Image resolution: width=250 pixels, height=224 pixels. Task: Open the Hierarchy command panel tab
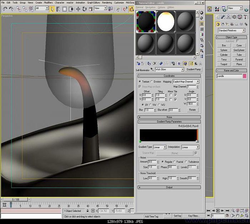click(229, 17)
